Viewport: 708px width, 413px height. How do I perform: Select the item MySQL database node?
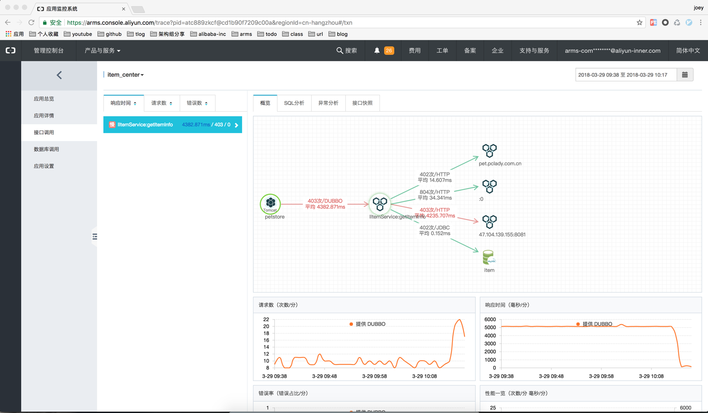coord(489,257)
